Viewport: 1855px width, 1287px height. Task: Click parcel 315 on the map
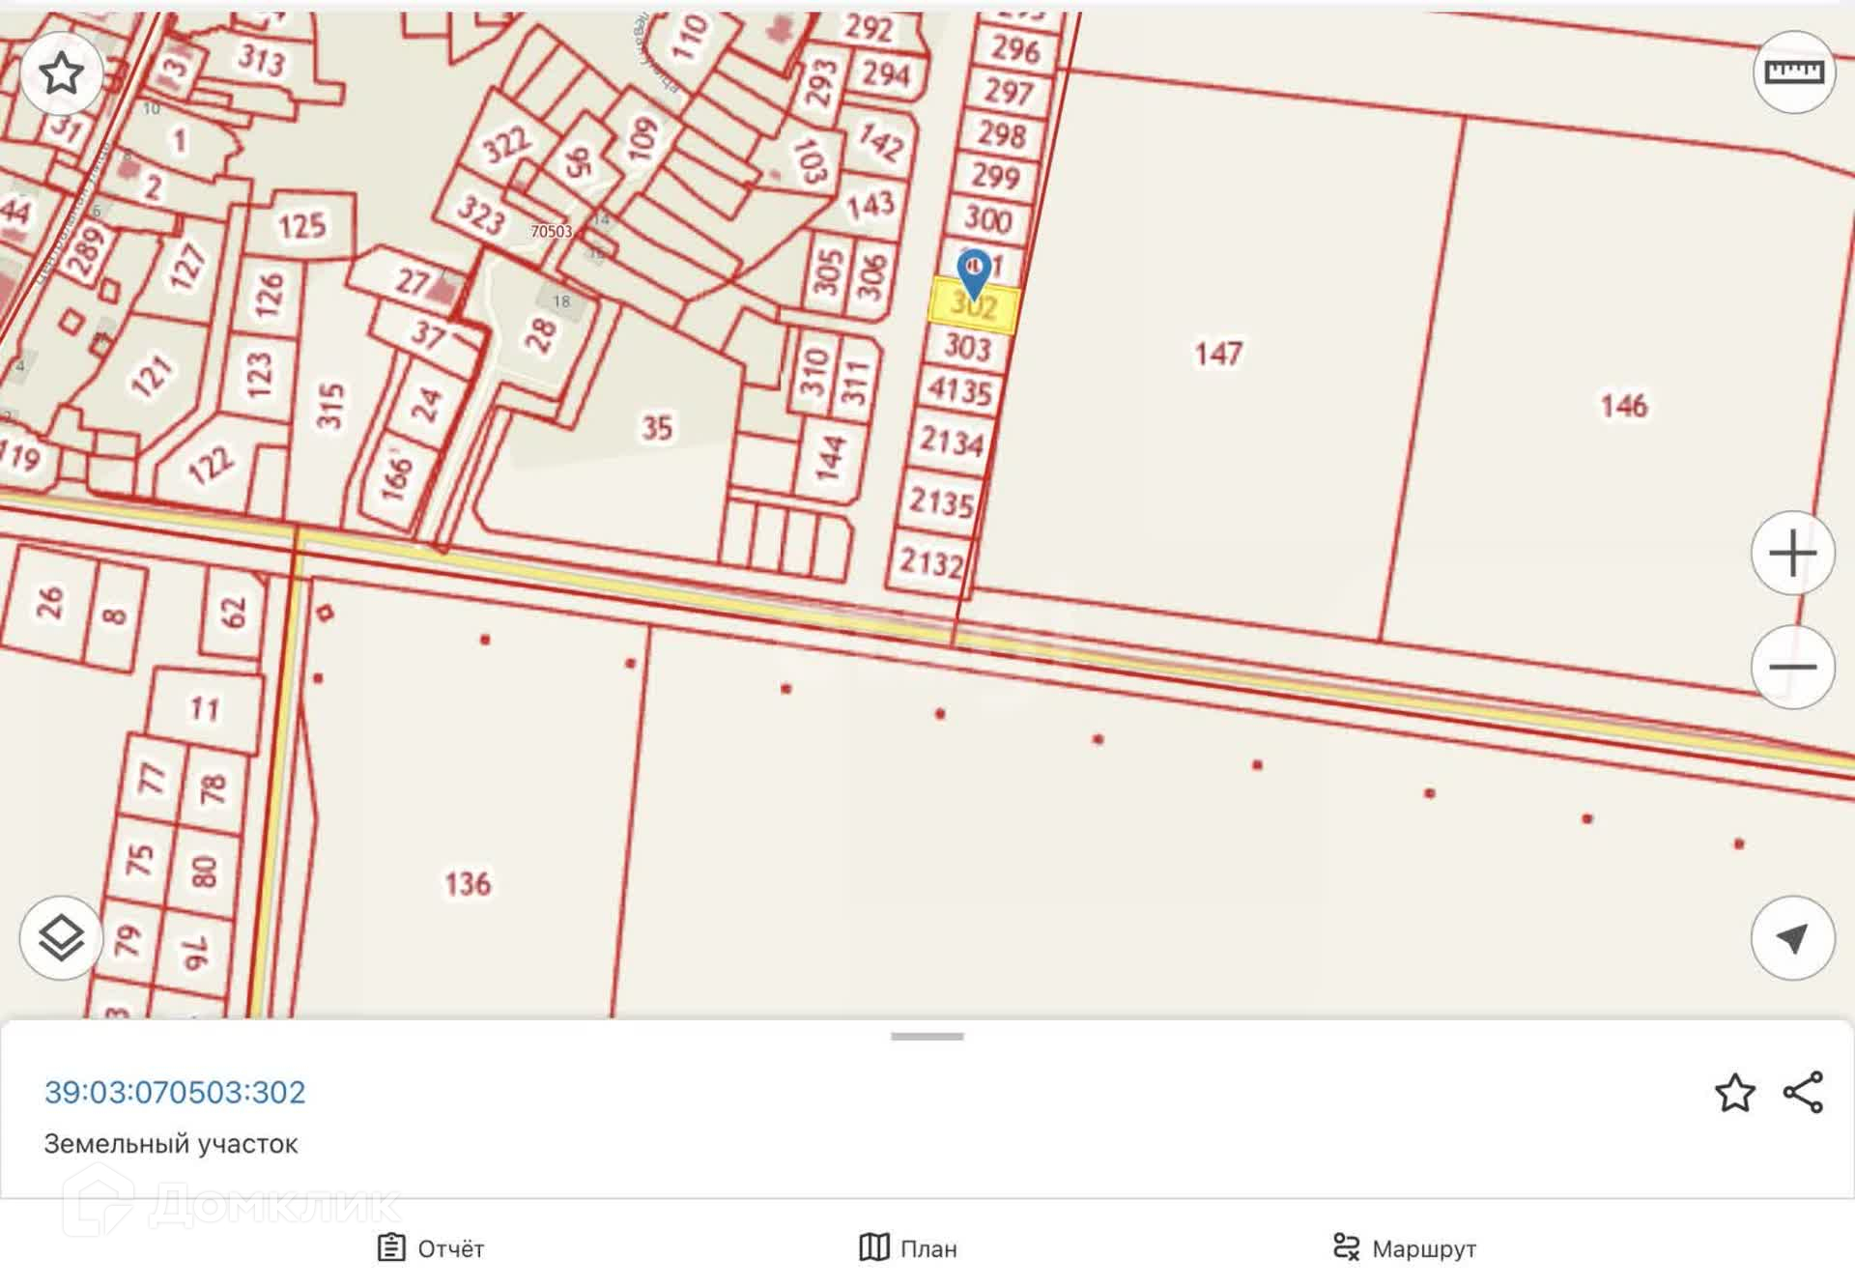point(330,406)
